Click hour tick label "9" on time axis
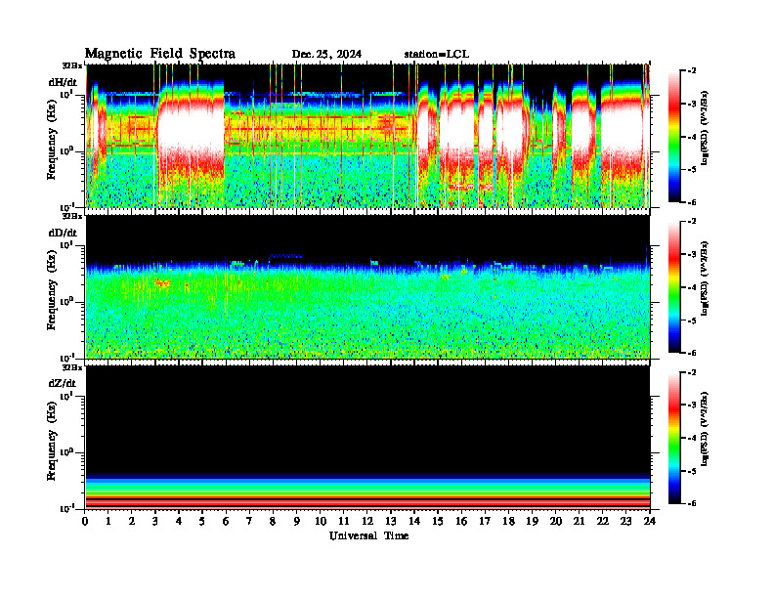Image resolution: width=774 pixels, height=598 pixels. pyautogui.click(x=297, y=521)
